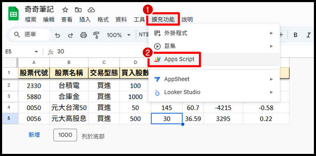Click the 股票名稱 header cell
This screenshot has width=316, height=156.
[69, 73]
